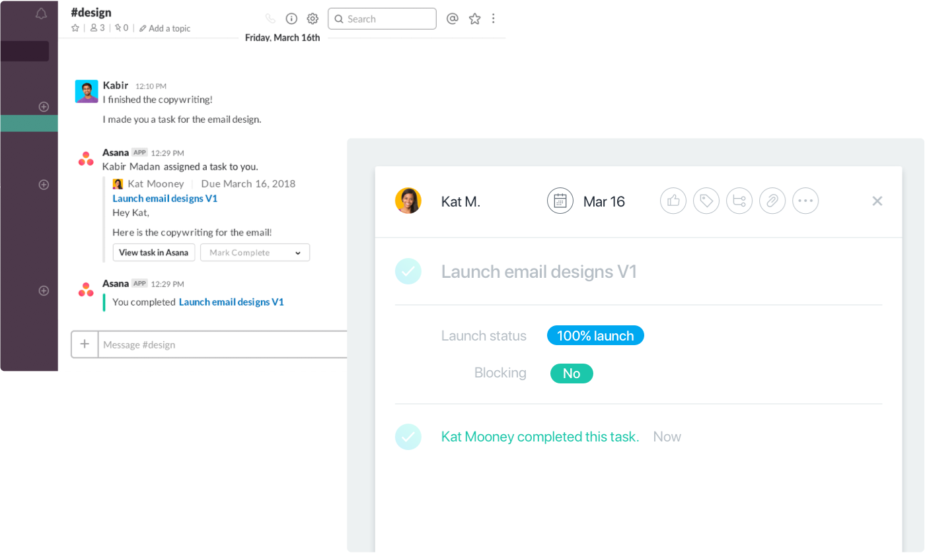Star the #design channel
This screenshot has height=553, width=925.
[75, 28]
